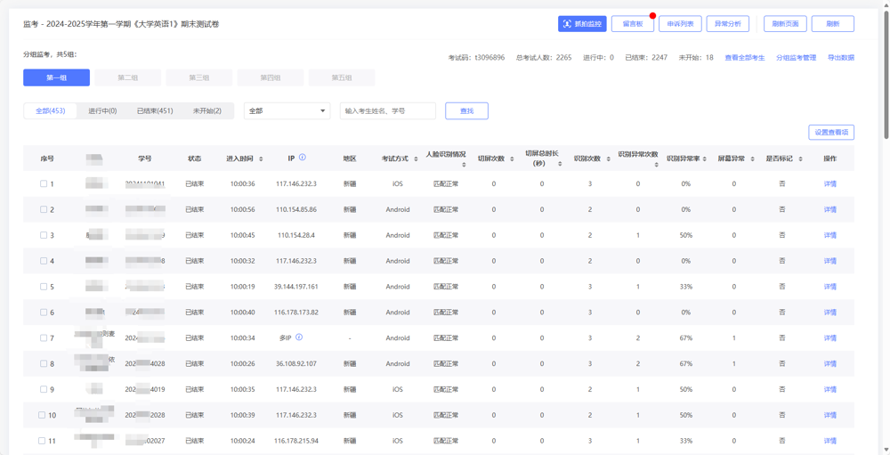Sort by 考试方式 column

(416, 159)
